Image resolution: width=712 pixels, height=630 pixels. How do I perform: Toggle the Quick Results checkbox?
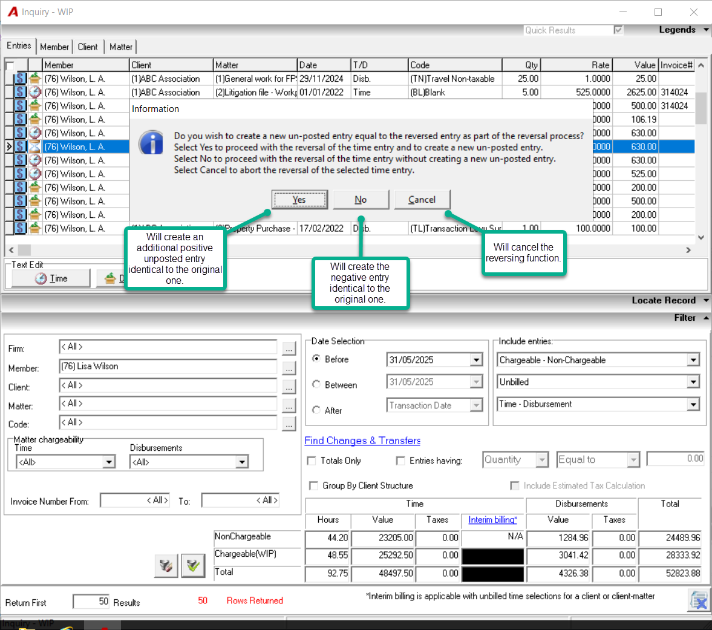[618, 30]
